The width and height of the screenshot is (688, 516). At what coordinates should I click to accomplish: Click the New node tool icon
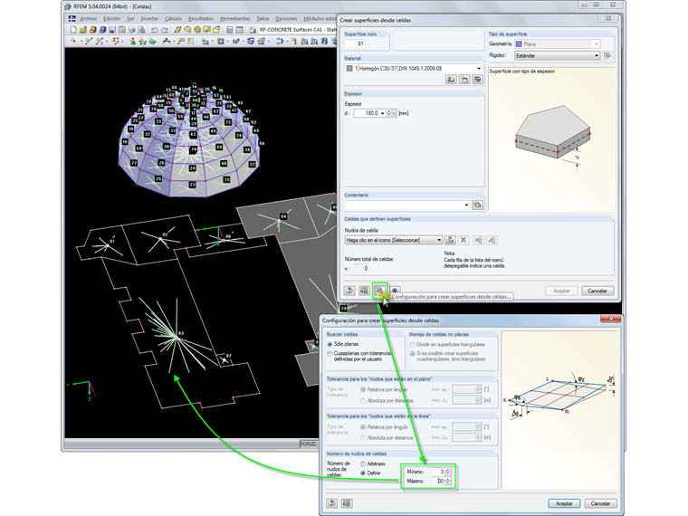coord(73,42)
